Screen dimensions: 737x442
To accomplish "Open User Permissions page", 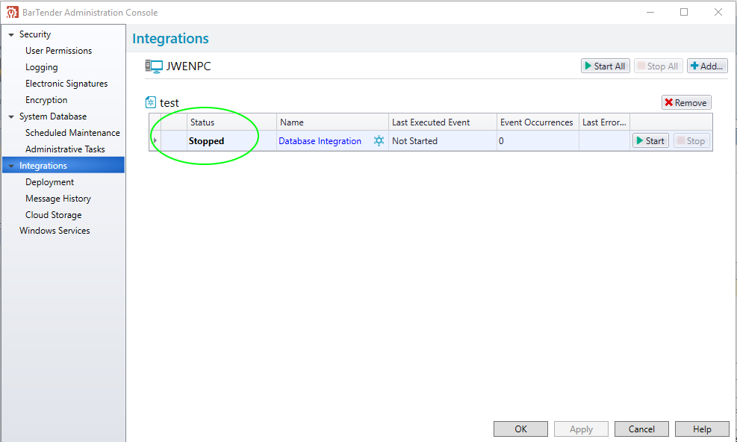I will coord(59,51).
